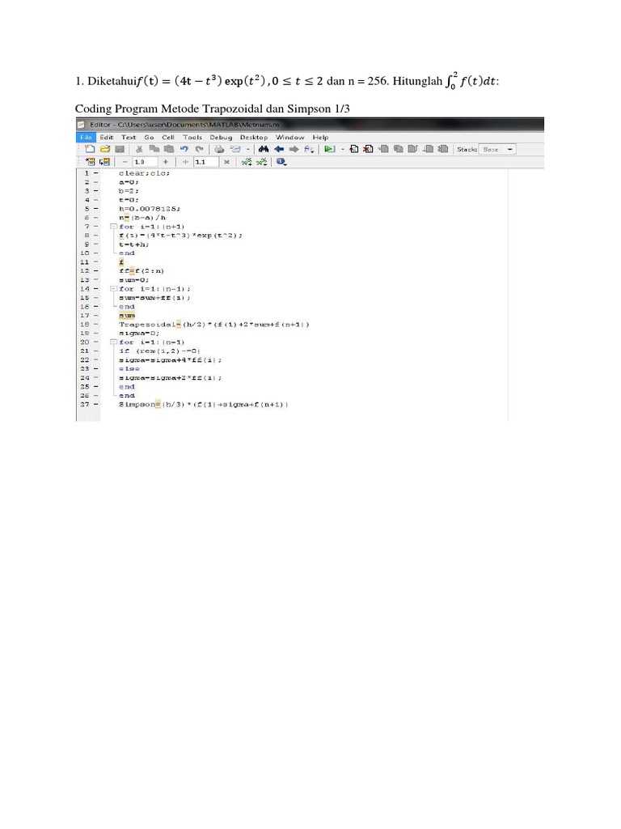Click the Find binoculars icon
This screenshot has width=621, height=829.
[x=263, y=150]
